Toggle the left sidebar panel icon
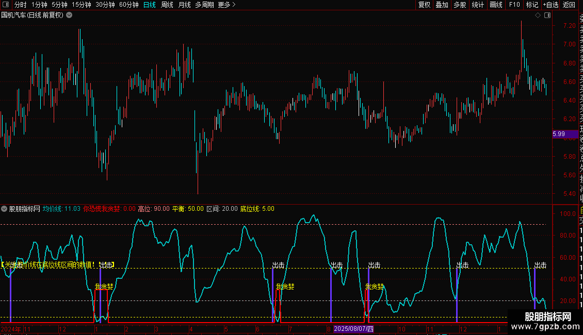Screen dimensions: 583x335 click(5, 5)
